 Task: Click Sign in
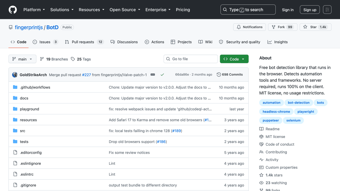coord(288,10)
